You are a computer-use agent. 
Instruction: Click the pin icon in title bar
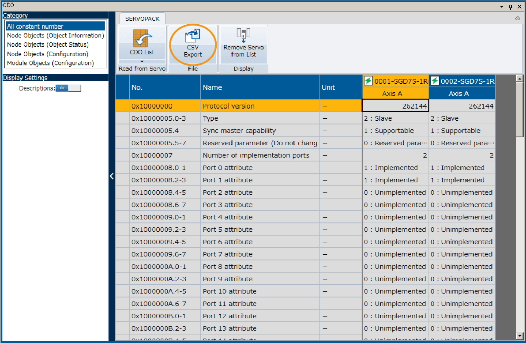tap(511, 7)
